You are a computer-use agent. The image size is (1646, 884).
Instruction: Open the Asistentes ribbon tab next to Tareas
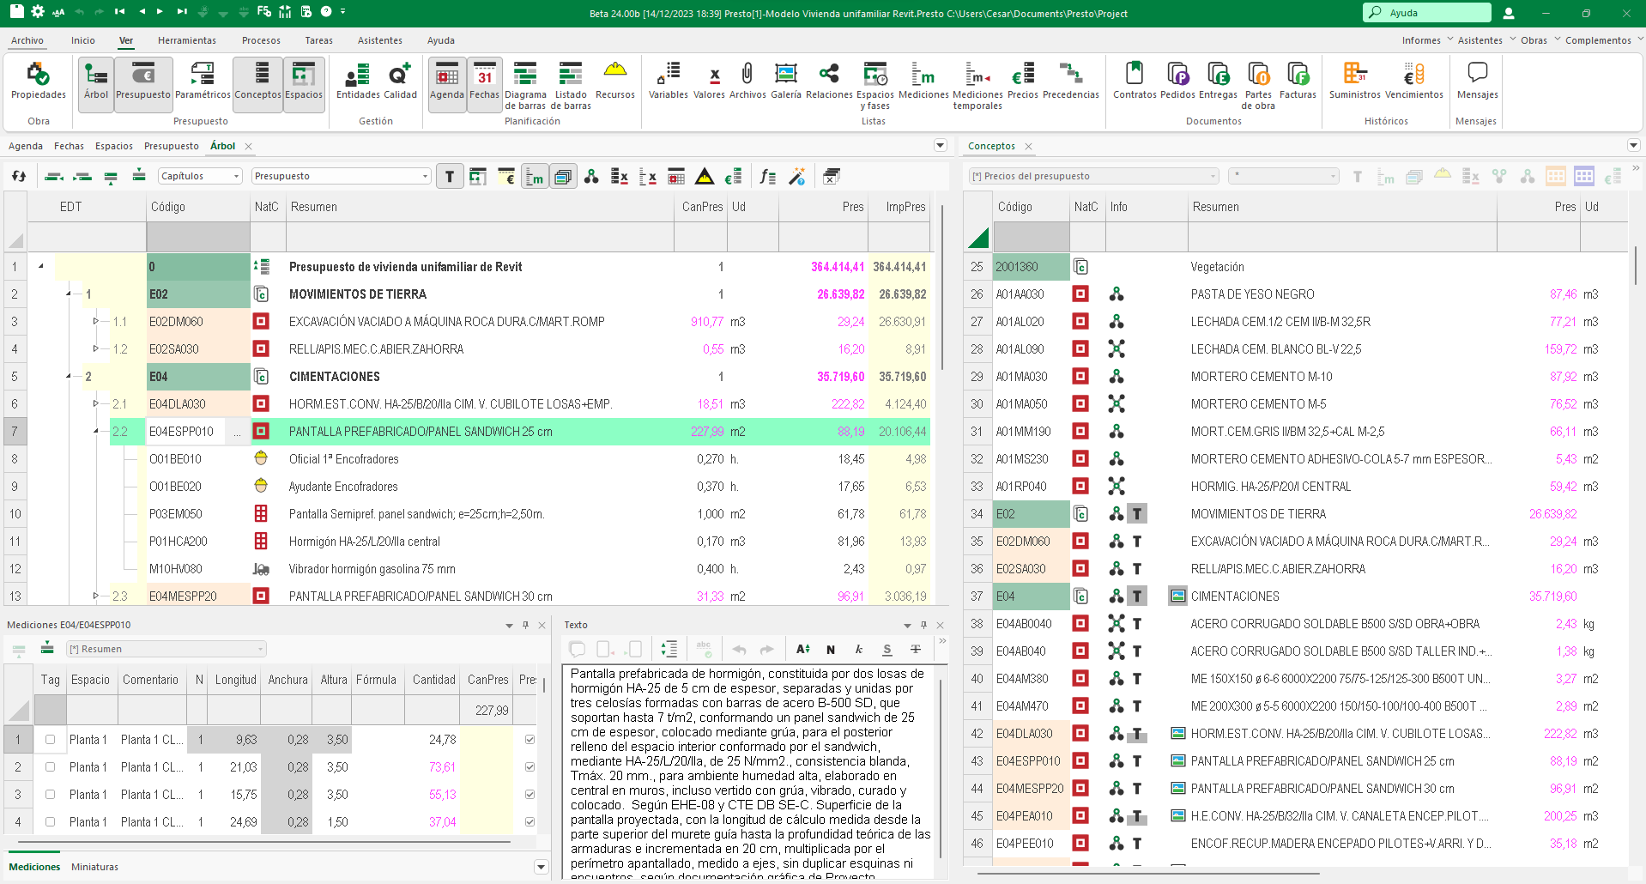click(380, 40)
